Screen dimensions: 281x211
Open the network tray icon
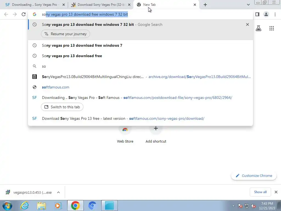click(247, 206)
